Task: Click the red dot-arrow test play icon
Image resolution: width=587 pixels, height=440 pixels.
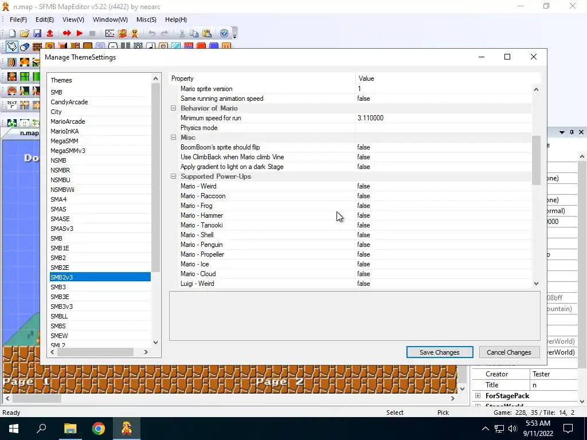Action: [x=67, y=33]
